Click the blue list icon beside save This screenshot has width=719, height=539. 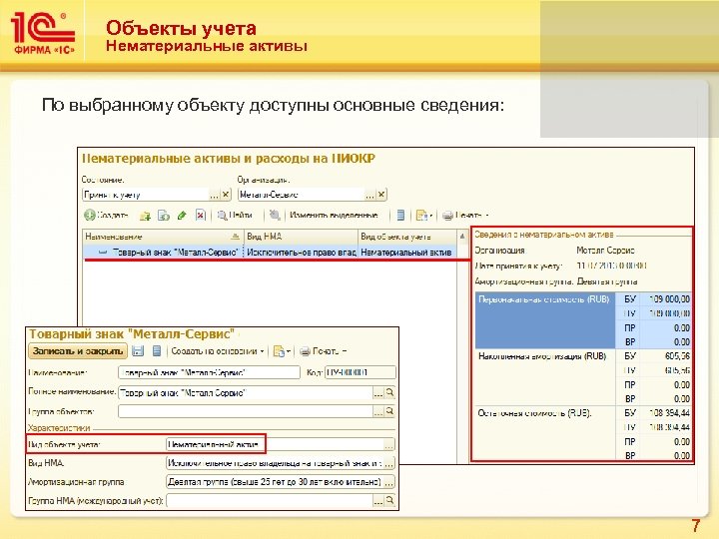[157, 351]
